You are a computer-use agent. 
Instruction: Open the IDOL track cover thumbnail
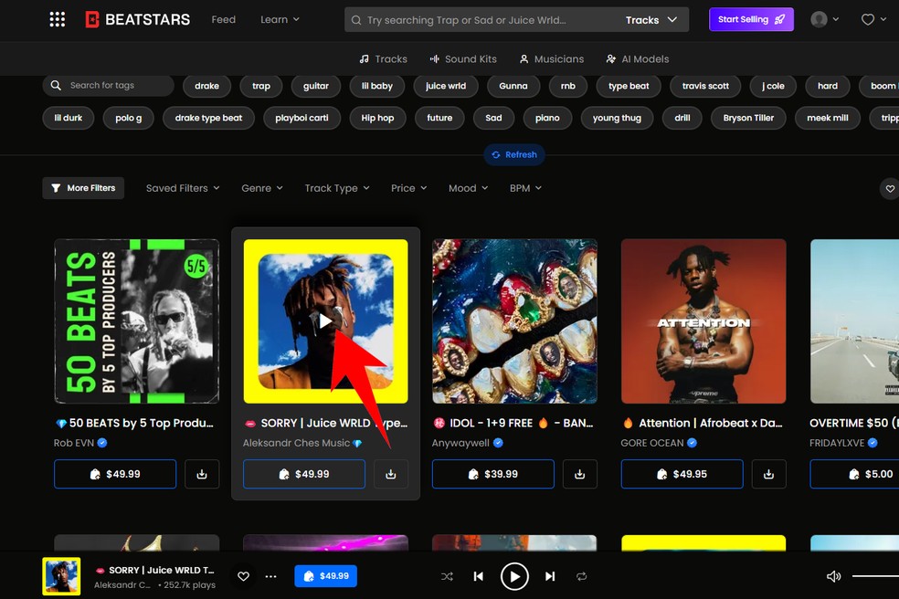pyautogui.click(x=514, y=321)
